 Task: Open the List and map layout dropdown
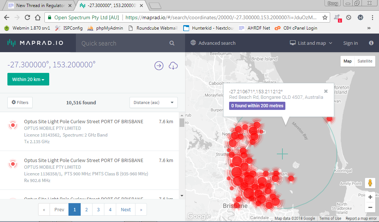pyautogui.click(x=311, y=43)
